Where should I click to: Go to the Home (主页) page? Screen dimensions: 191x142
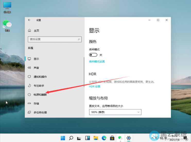pyautogui.click(x=36, y=31)
